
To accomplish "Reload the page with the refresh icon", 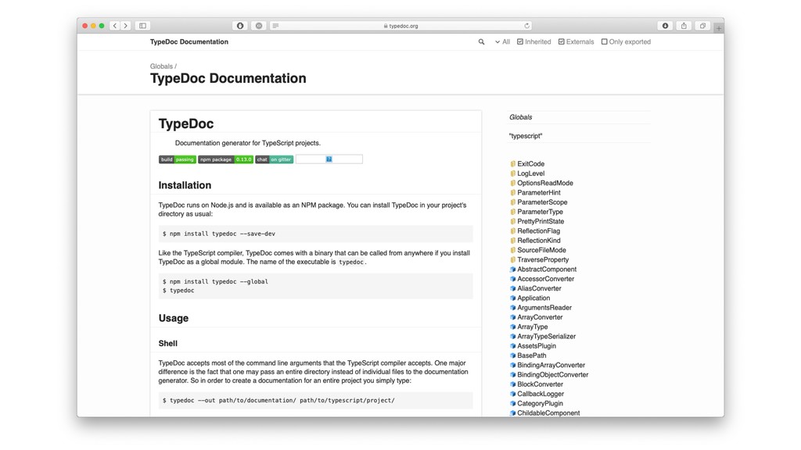I will 526,26.
